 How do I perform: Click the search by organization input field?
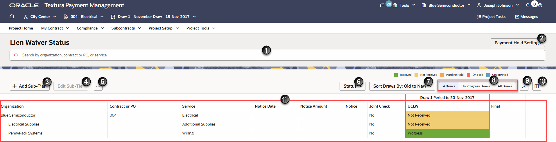pyautogui.click(x=277, y=55)
